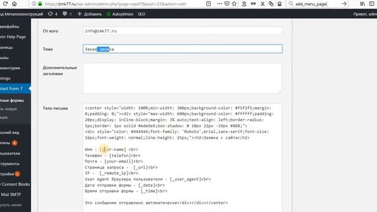Open Autoptimize in the admin bar
377x212 pixels.
pyautogui.click(x=120, y=14)
